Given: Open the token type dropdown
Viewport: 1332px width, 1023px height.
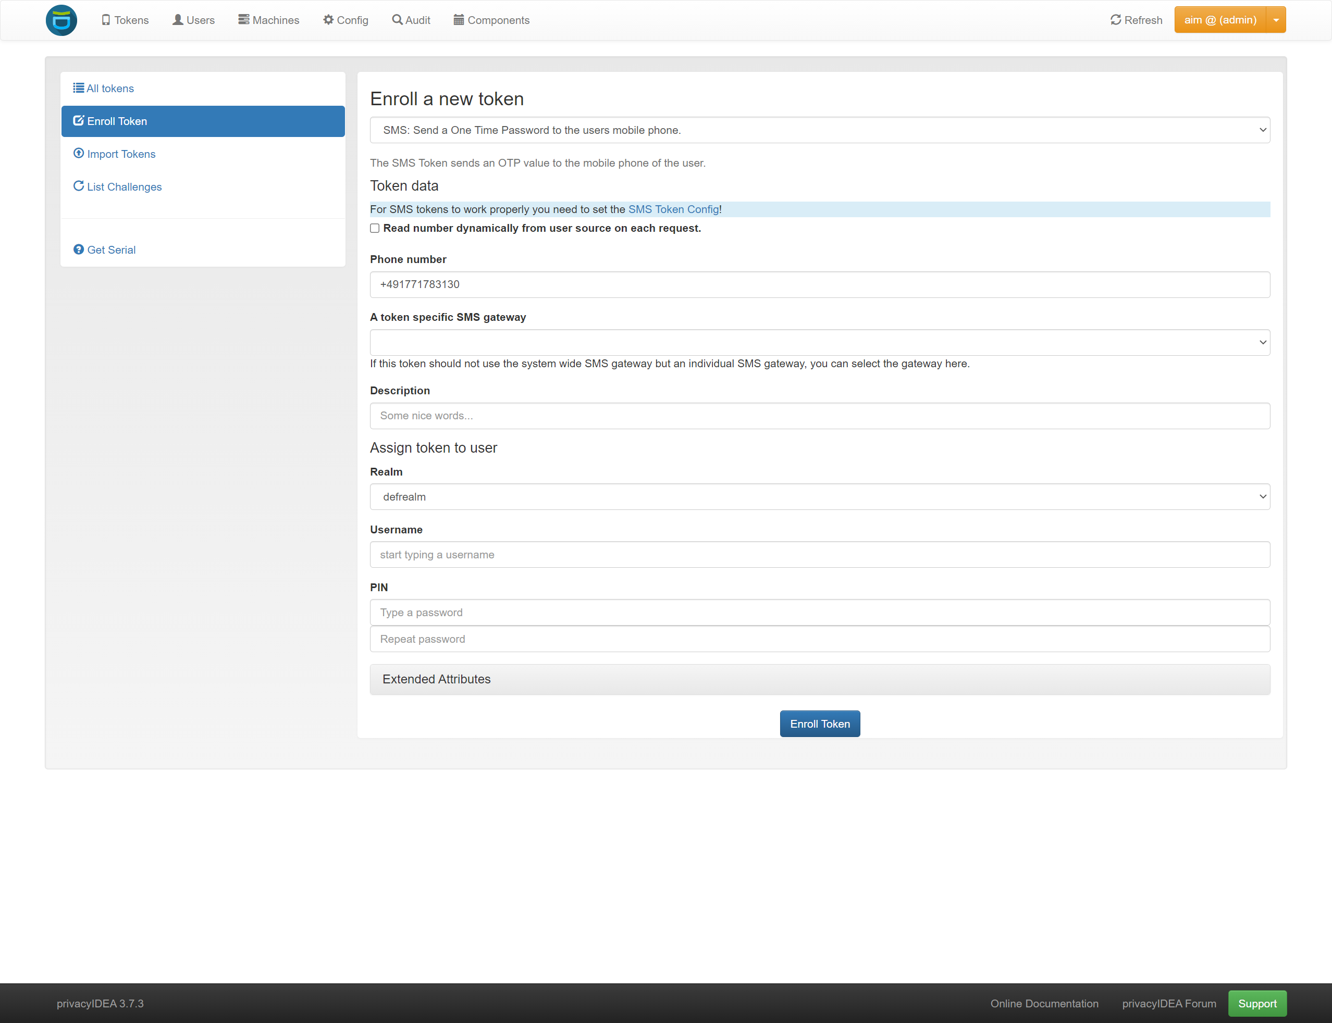Looking at the screenshot, I should tap(819, 130).
